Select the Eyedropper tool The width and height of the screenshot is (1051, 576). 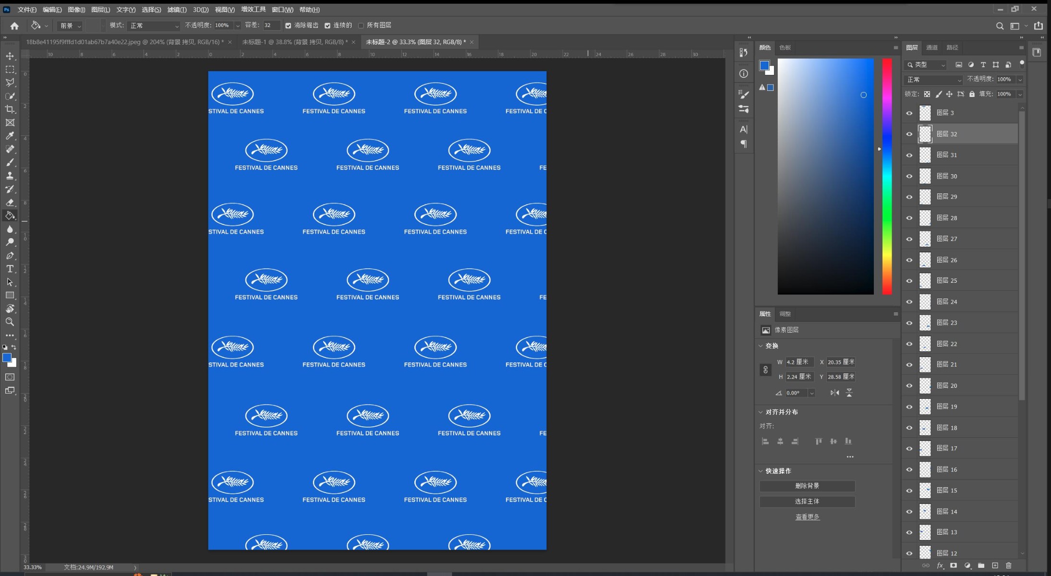point(10,136)
